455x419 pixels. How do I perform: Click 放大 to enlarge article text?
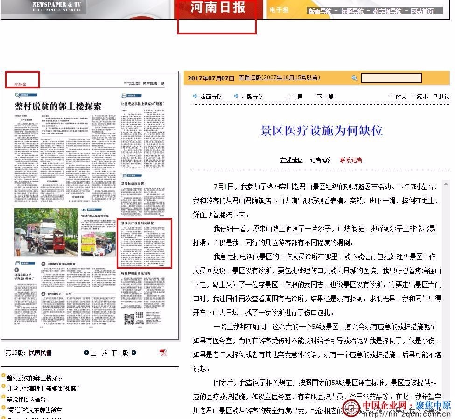tap(400, 97)
